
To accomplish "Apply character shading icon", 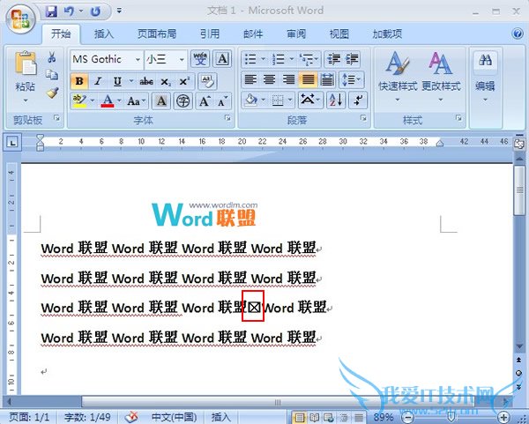I will [161, 100].
